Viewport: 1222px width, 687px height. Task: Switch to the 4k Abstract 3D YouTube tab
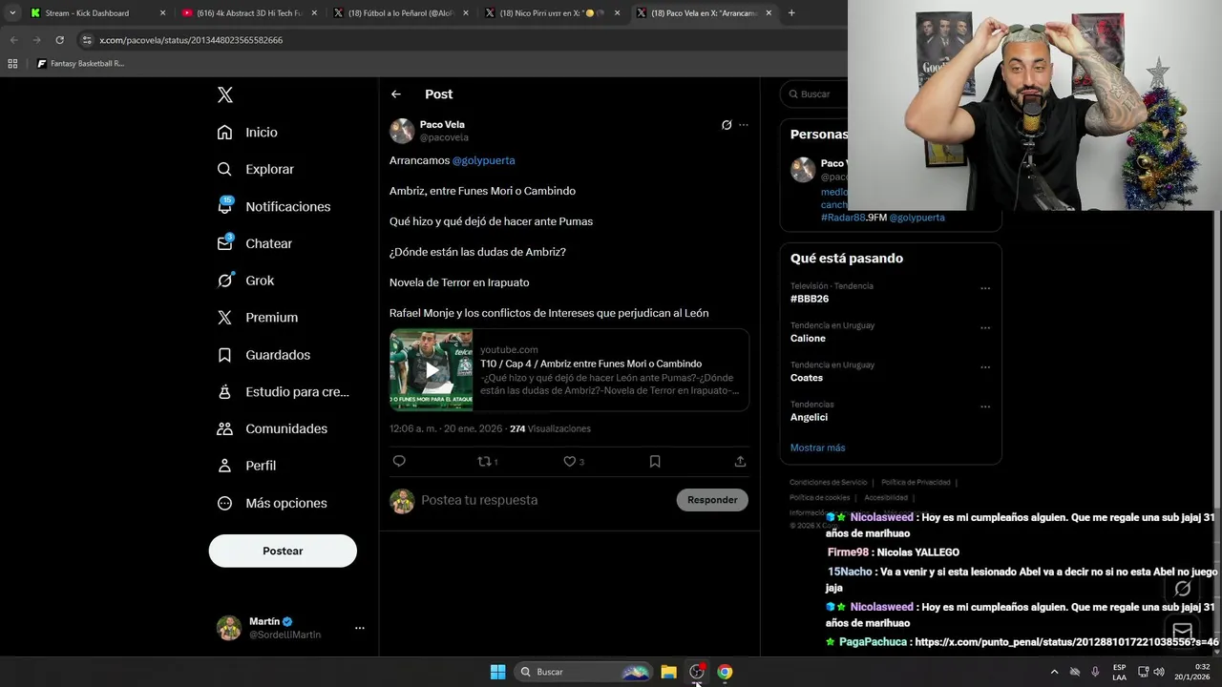point(248,13)
